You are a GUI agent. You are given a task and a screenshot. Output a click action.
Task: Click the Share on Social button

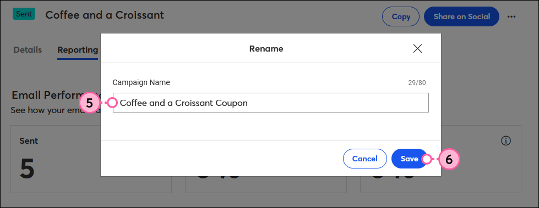462,16
